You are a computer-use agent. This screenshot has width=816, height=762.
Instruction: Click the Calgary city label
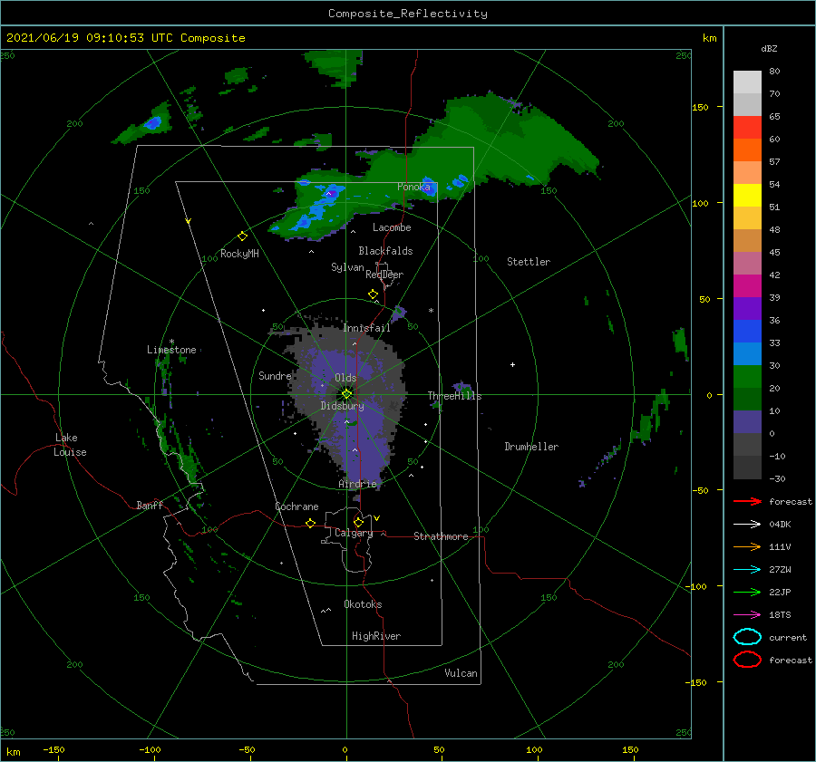(354, 533)
